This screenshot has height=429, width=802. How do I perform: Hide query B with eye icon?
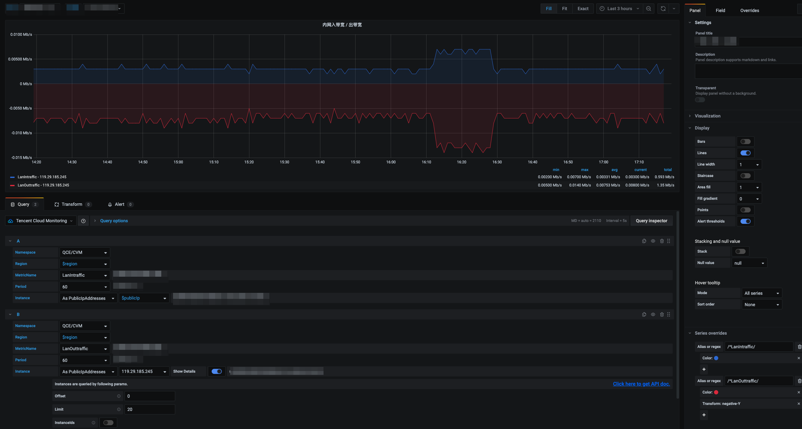653,314
